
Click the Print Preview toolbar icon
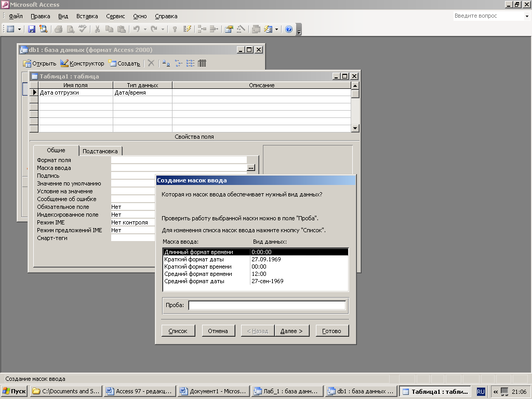point(70,29)
